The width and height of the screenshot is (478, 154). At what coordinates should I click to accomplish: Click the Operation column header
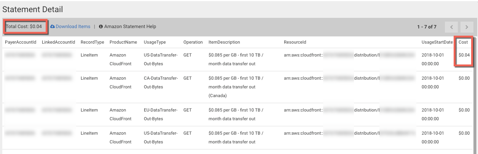point(193,42)
